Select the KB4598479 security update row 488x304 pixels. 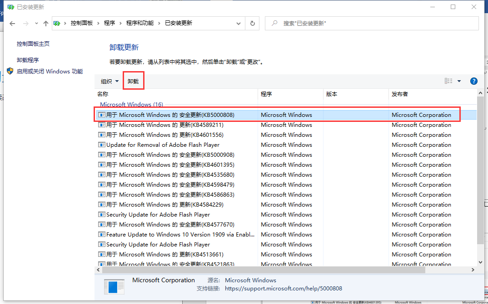click(x=286, y=184)
